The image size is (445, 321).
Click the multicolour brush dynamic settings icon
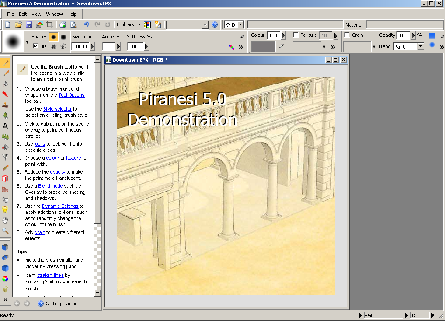[232, 47]
